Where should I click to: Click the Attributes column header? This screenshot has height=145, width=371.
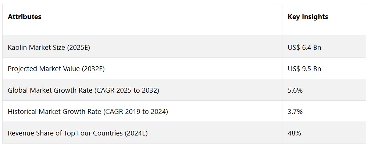click(x=24, y=17)
